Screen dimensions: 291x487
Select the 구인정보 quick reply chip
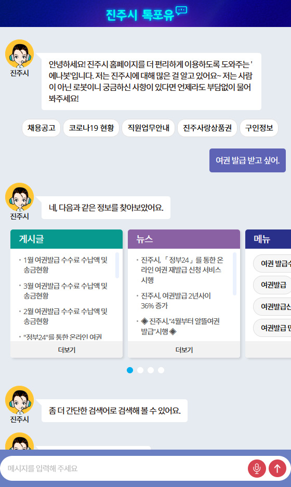point(259,128)
